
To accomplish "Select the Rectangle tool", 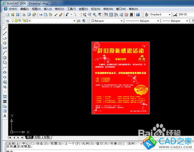I will (x=5, y=48).
